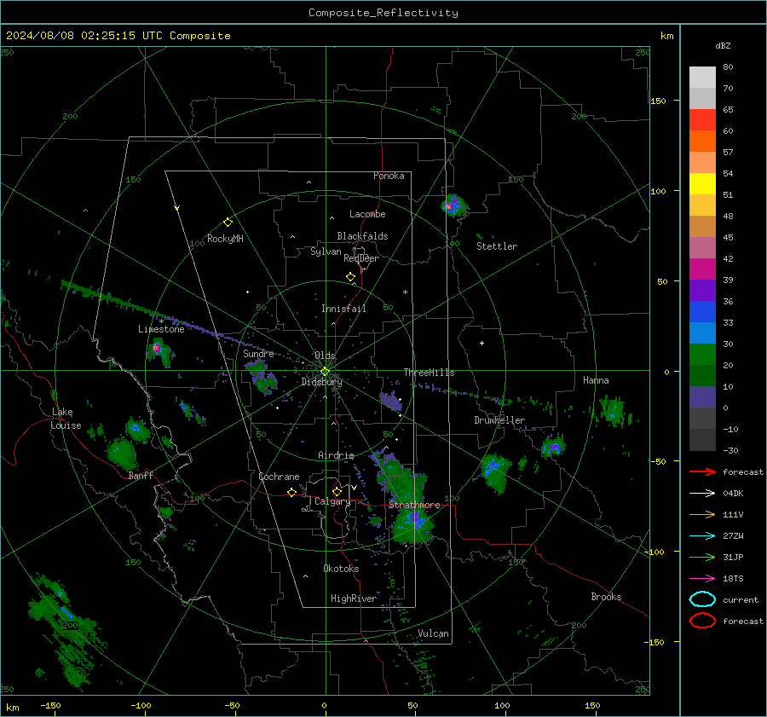767x717 pixels.
Task: Select the magenta swatch on dBZ scale
Action: (x=702, y=269)
